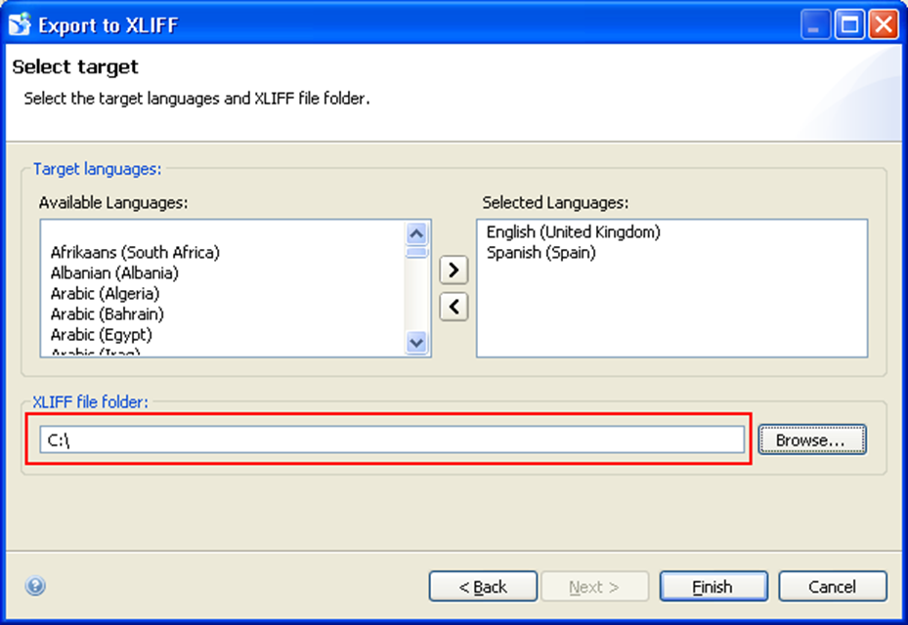Click the help question mark icon

pyautogui.click(x=36, y=586)
